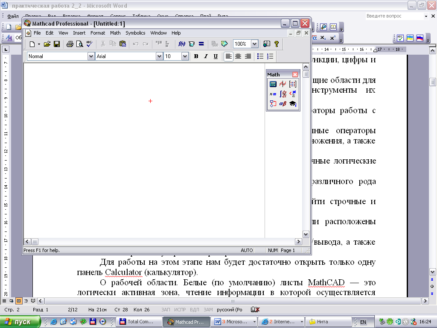Open Word toolbar options arrow beside superscript
Image resolution: width=437 pixels, height=328 pixels.
341,38
